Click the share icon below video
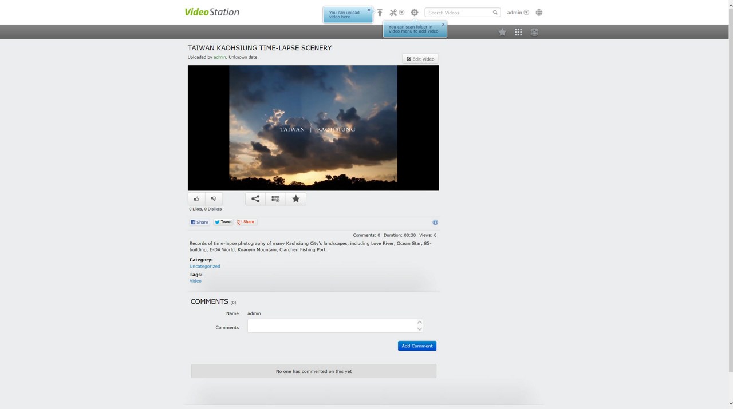Viewport: 733px width, 409px height. (255, 199)
